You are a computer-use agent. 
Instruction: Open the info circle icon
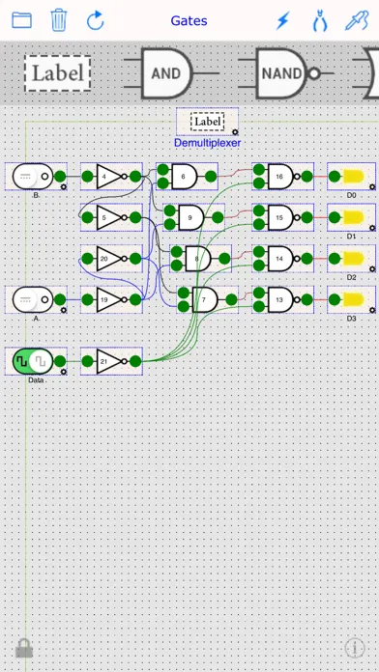[x=355, y=648]
